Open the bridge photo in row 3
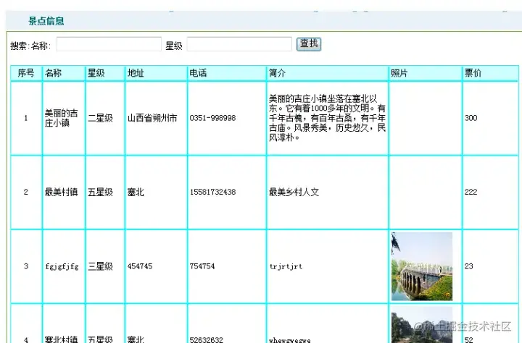Image resolution: width=522 pixels, height=343 pixels. pyautogui.click(x=422, y=266)
